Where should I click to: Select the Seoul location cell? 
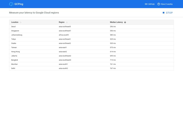(x=13, y=27)
